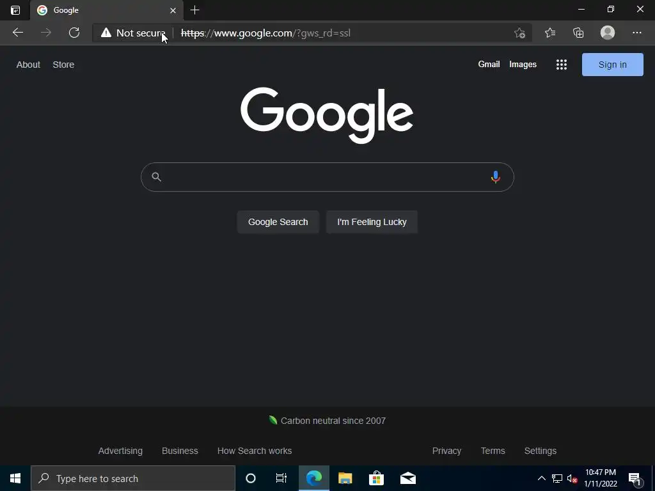Open the Store link
The width and height of the screenshot is (655, 491).
[63, 65]
